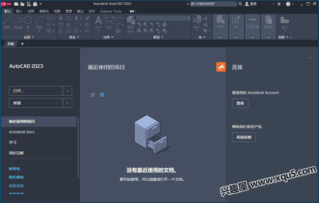
Task: Select the 多段线 (Polyline) tool
Action: coord(18,23)
